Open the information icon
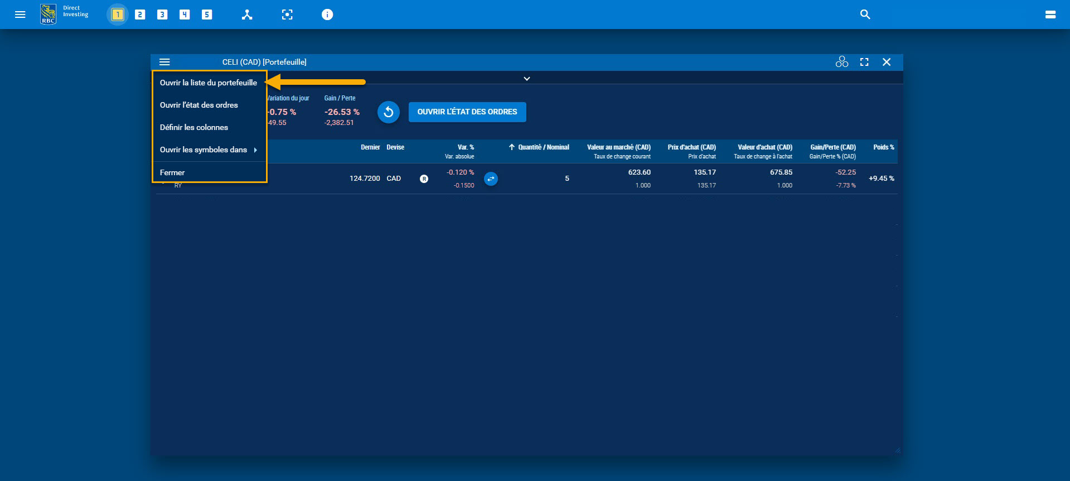Screen dimensions: 1070x481 pos(327,15)
